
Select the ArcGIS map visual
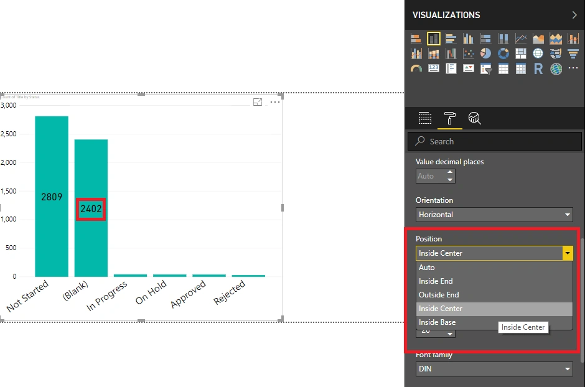(x=556, y=68)
